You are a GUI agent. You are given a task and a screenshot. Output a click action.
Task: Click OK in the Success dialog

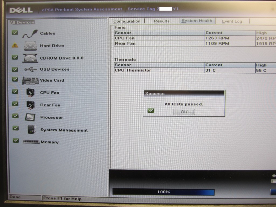[x=184, y=112]
